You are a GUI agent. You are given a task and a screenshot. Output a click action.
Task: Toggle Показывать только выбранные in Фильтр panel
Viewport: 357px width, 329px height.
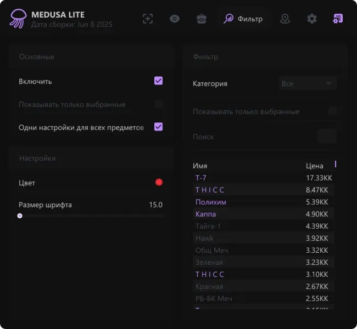(332, 111)
